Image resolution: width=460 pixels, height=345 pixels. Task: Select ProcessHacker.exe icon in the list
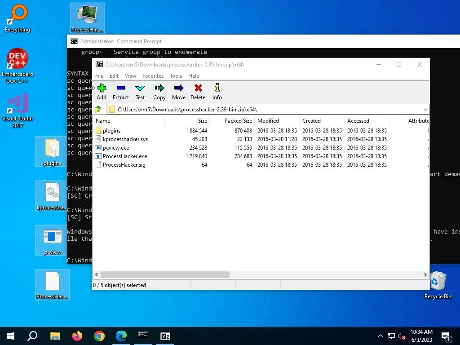[x=98, y=156]
